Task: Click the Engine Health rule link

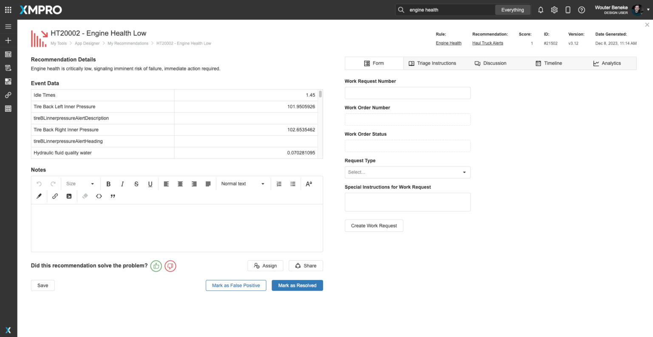Action: click(x=449, y=43)
